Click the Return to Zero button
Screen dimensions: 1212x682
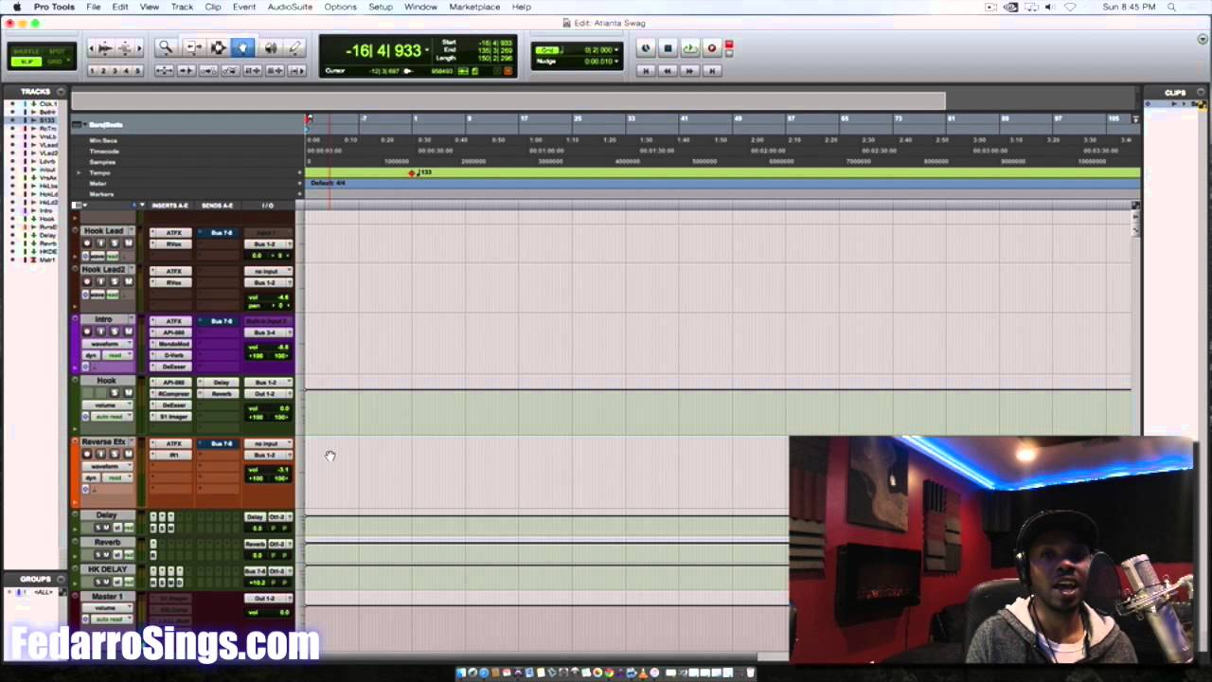(x=646, y=70)
